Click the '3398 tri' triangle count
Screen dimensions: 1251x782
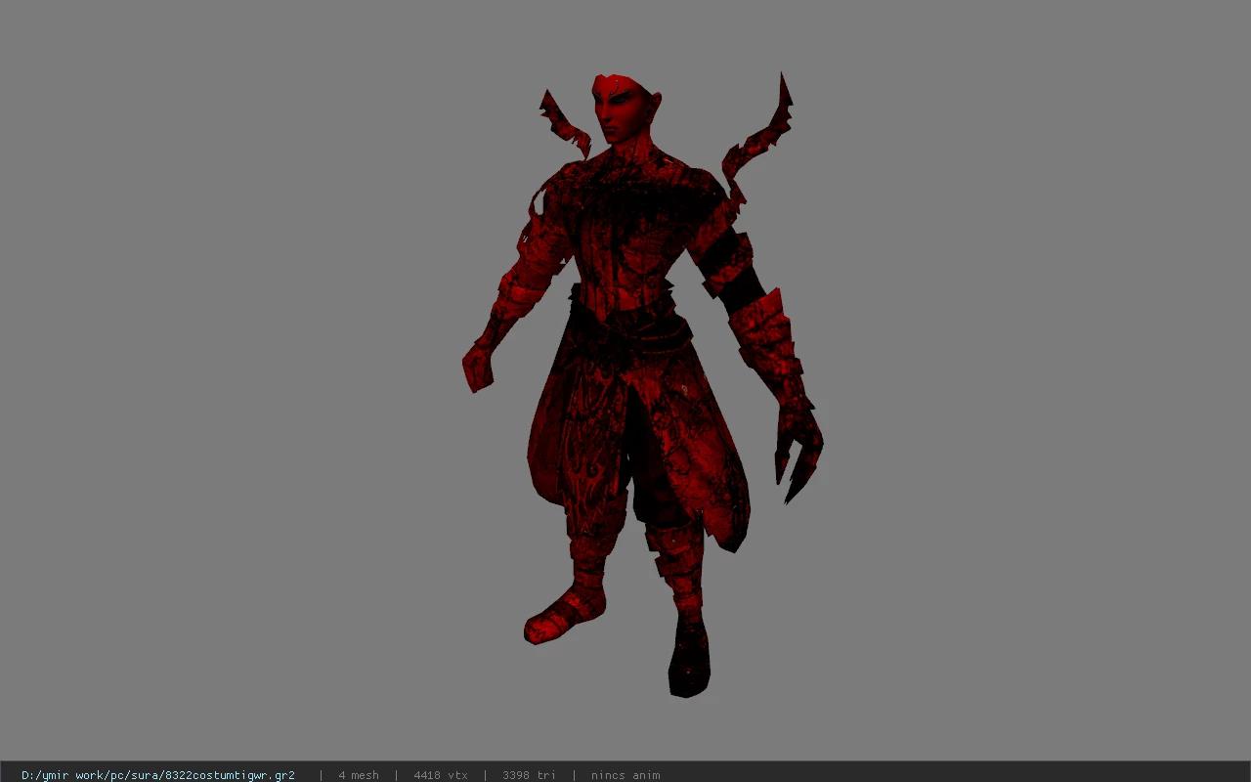tap(529, 775)
